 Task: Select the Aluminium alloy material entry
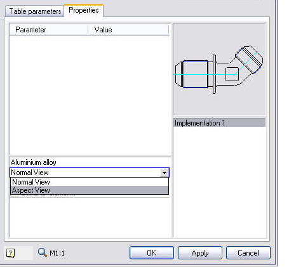click(x=90, y=162)
